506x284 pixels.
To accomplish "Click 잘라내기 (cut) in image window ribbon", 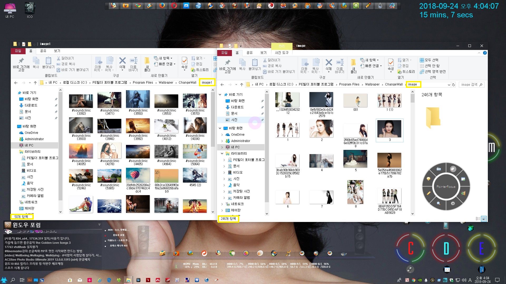I will click(271, 60).
